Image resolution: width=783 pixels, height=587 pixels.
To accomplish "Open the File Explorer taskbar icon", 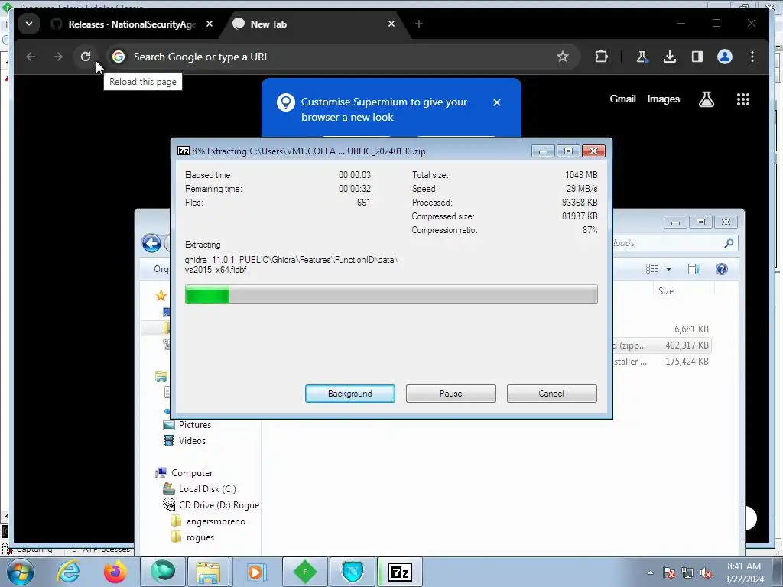I will point(208,572).
